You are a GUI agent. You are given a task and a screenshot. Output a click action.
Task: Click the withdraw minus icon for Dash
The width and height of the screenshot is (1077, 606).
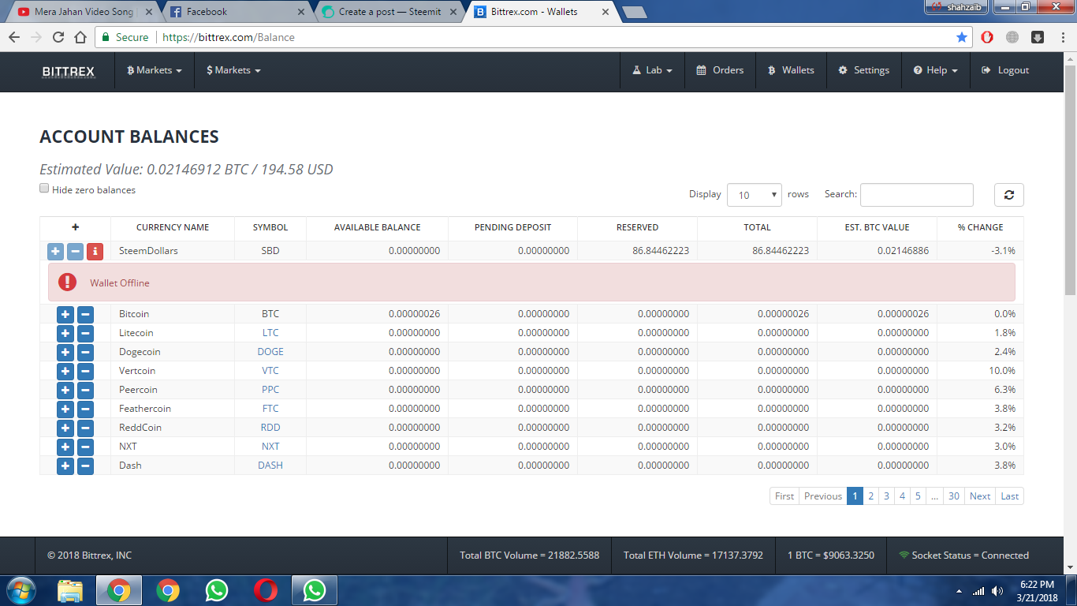click(x=85, y=466)
